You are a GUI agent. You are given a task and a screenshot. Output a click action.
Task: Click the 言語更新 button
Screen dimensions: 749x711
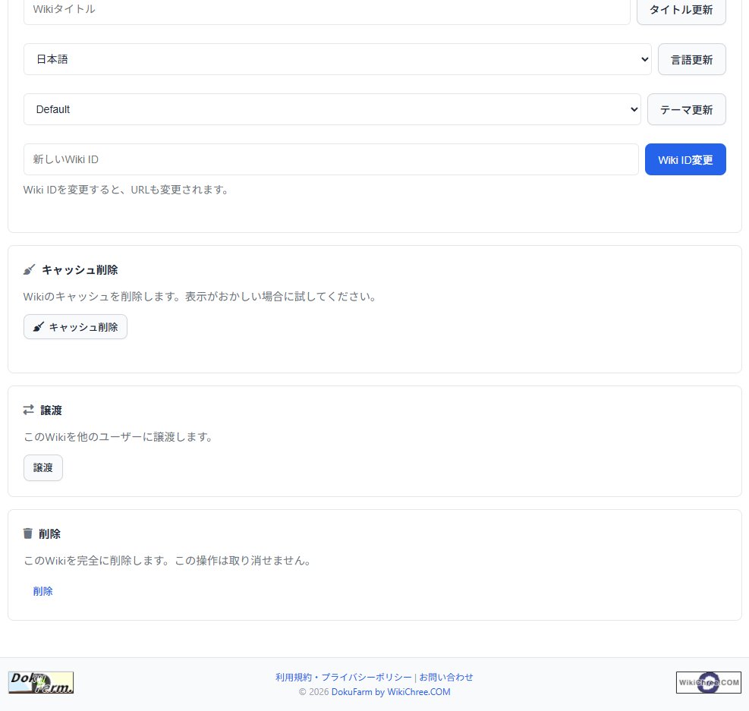(x=691, y=59)
